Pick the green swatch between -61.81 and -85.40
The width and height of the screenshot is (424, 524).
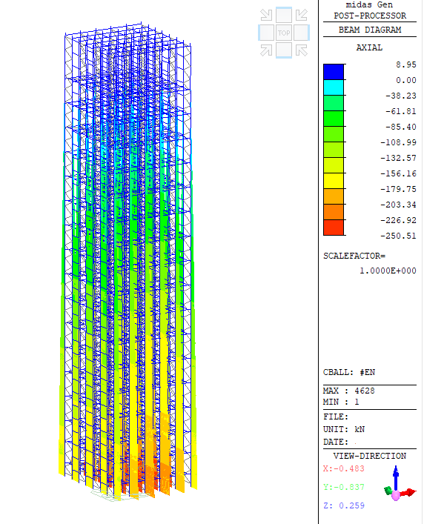[334, 119]
